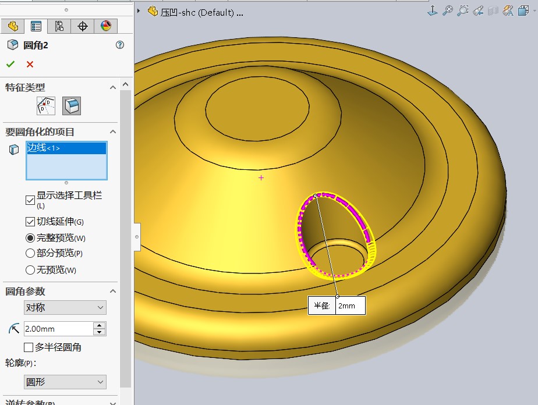Open the DisplayManager color ball tab
Image resolution: width=538 pixels, height=405 pixels.
coord(105,26)
